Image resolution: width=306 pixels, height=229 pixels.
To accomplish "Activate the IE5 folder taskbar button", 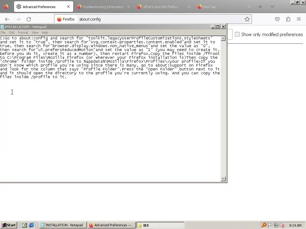I will pyautogui.click(x=160, y=225).
